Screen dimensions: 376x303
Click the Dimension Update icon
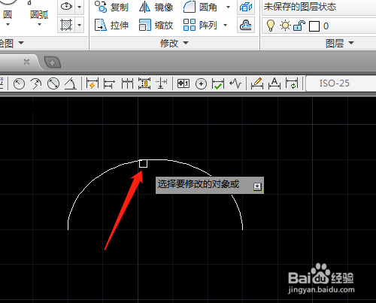click(292, 83)
